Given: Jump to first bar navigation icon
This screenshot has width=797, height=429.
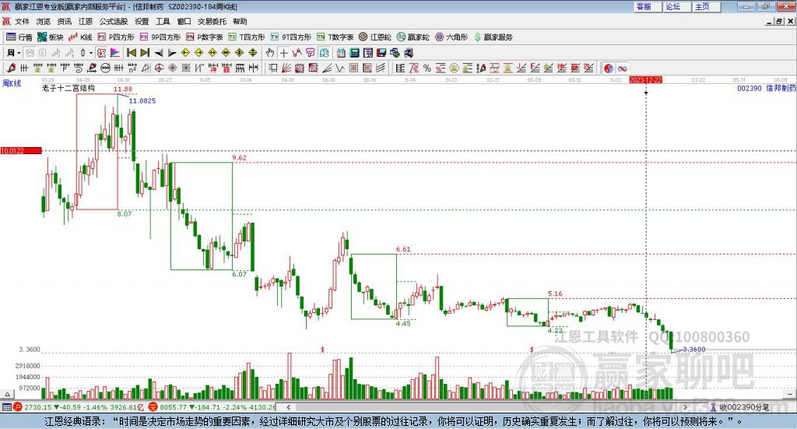Looking at the screenshot, I should click(x=131, y=53).
